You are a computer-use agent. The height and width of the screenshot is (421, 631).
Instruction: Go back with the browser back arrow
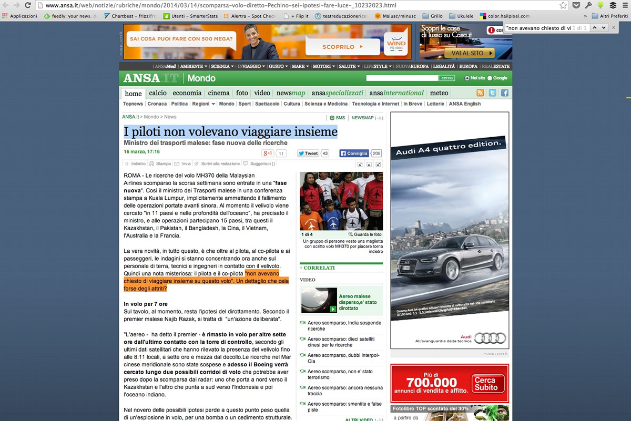coord(6,5)
